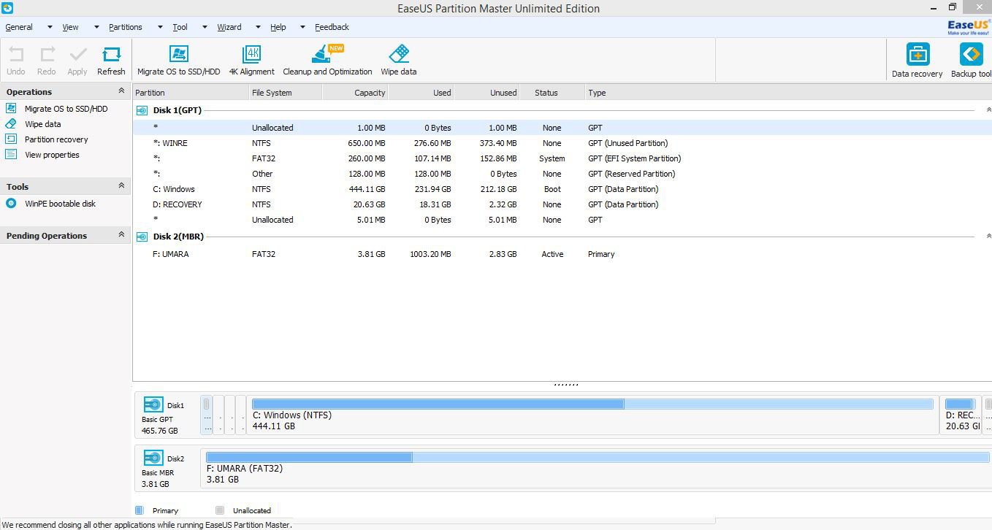Select the EFI System Partition FAT32 row

click(562, 158)
